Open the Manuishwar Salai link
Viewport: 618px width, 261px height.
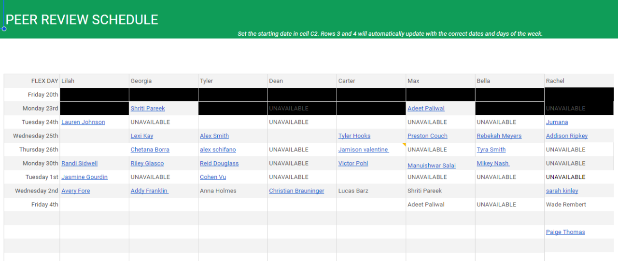click(432, 165)
